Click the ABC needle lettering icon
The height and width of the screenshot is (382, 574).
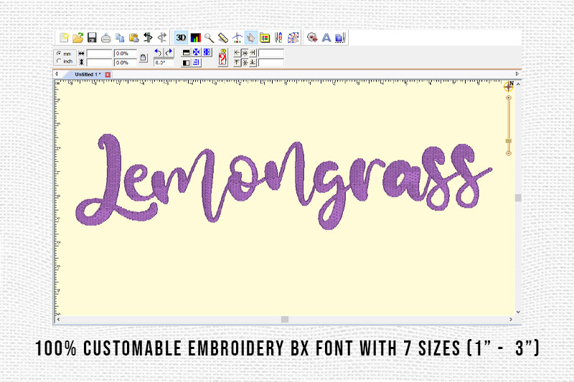tap(278, 38)
